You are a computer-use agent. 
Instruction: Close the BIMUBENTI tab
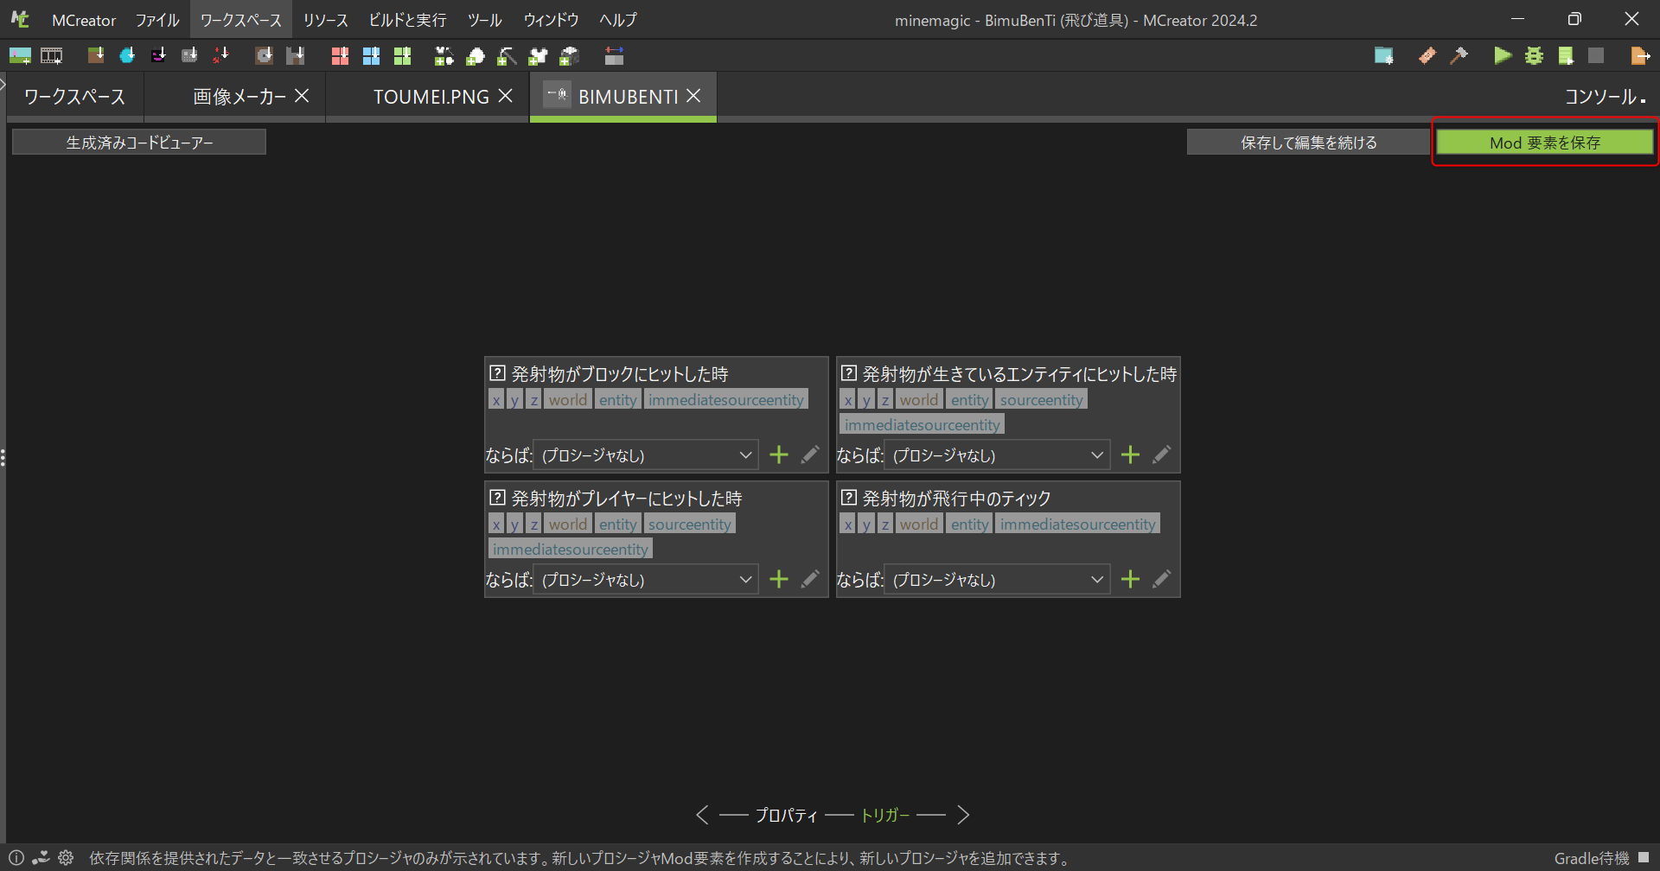click(x=693, y=96)
